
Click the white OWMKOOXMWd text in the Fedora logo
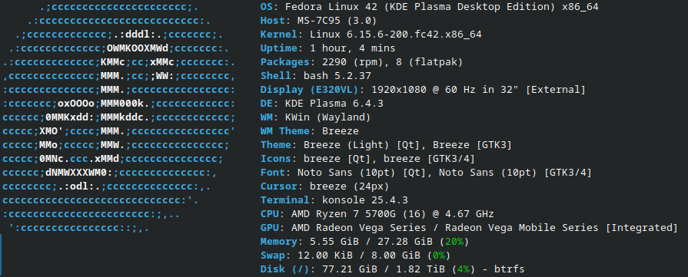pyautogui.click(x=138, y=48)
